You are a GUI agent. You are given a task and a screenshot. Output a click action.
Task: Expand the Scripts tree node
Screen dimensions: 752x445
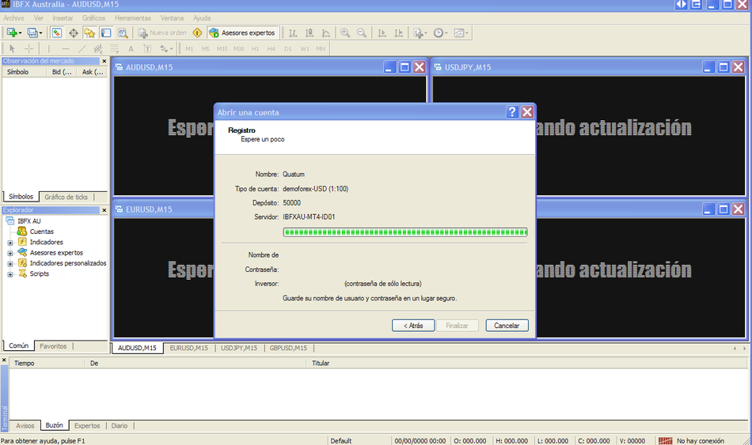[10, 274]
